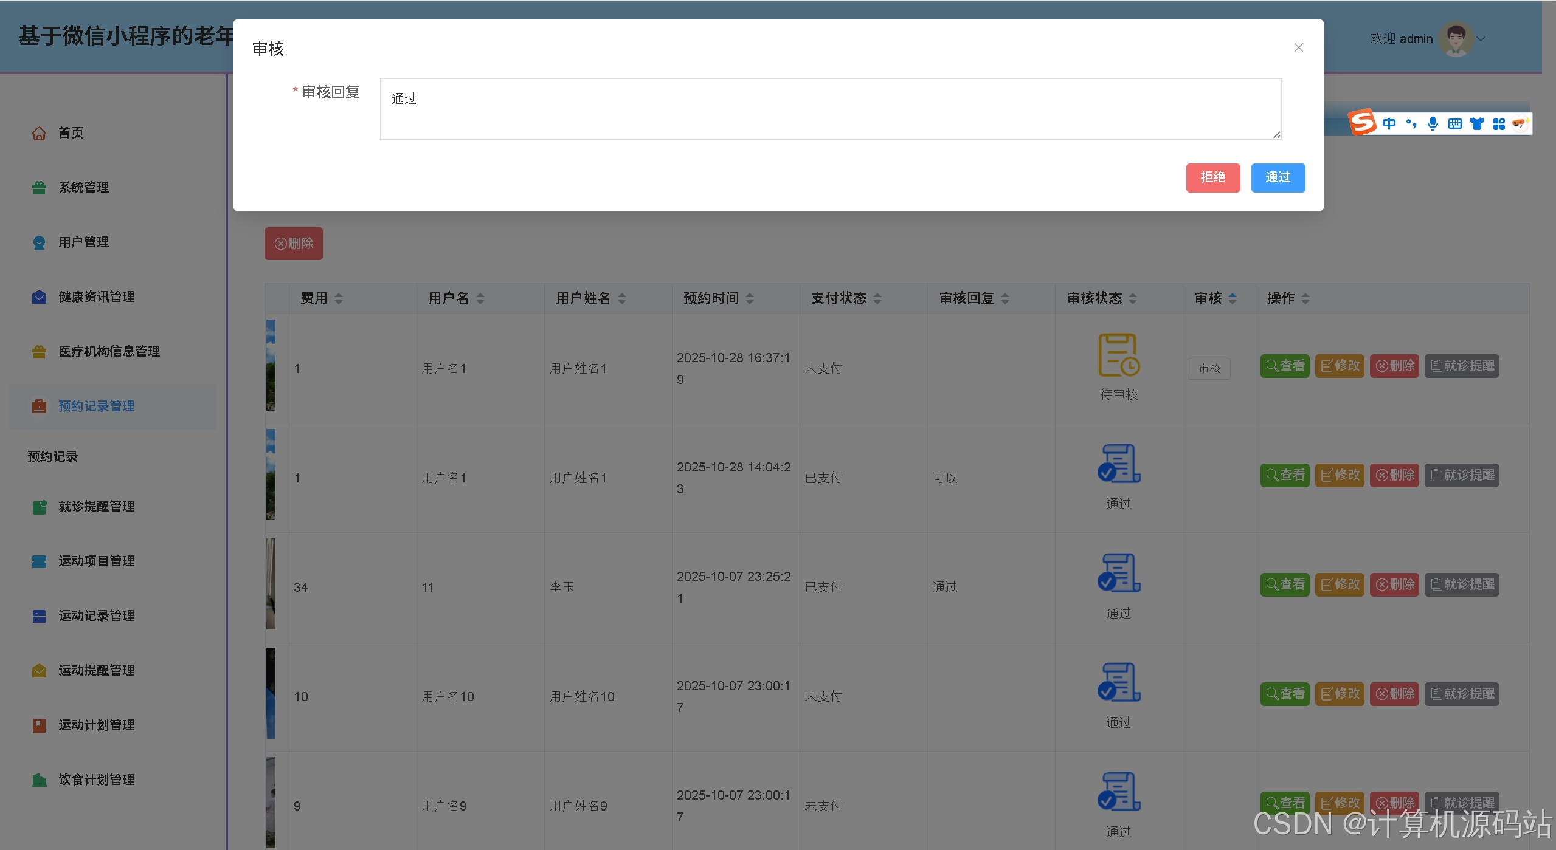Click the thumbnail image in 用户名10 row
The height and width of the screenshot is (850, 1556).
271,693
